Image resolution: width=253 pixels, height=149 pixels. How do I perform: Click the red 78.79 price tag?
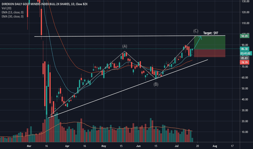[245, 63]
